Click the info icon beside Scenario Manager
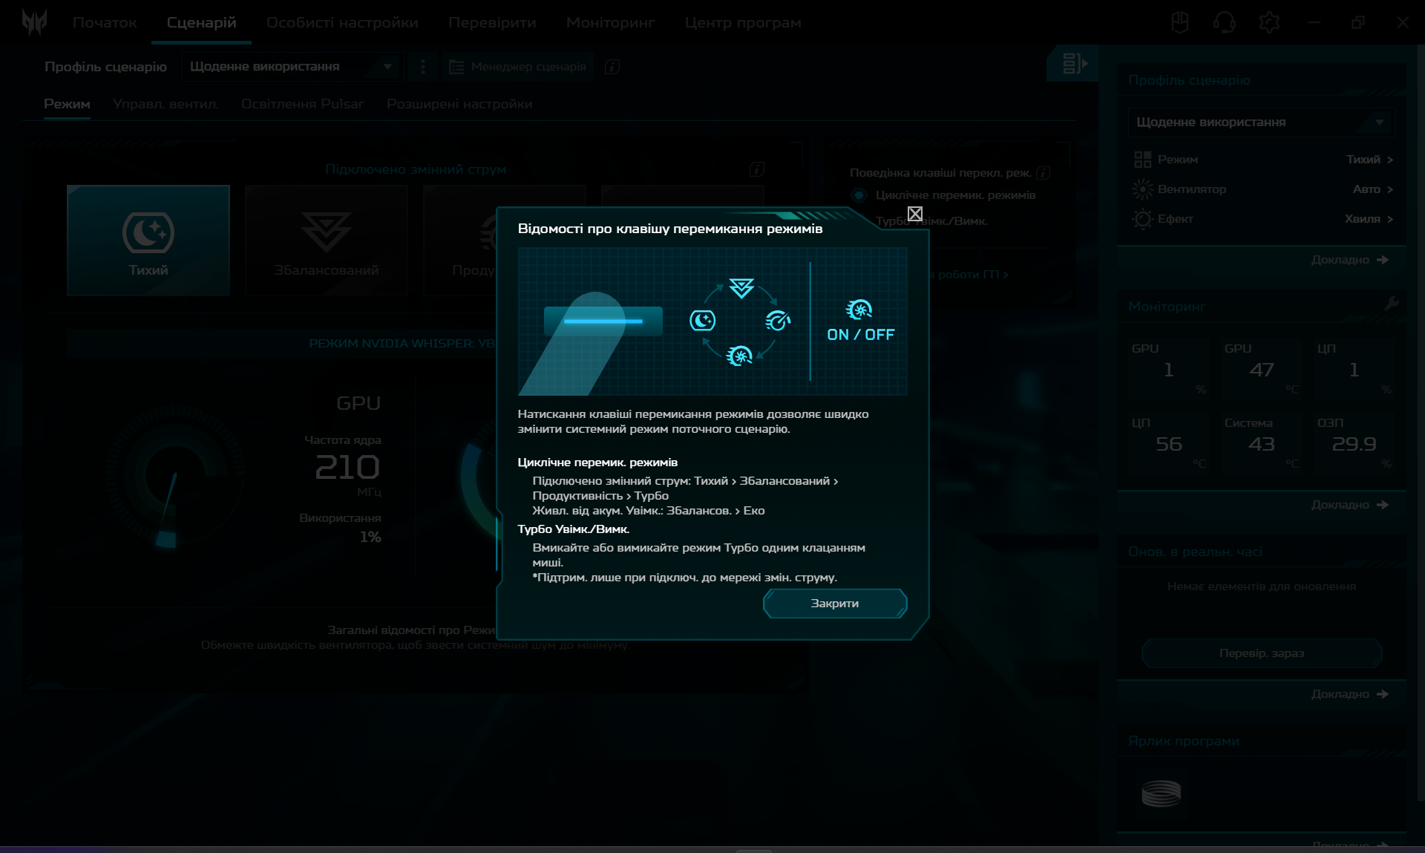 tap(612, 67)
